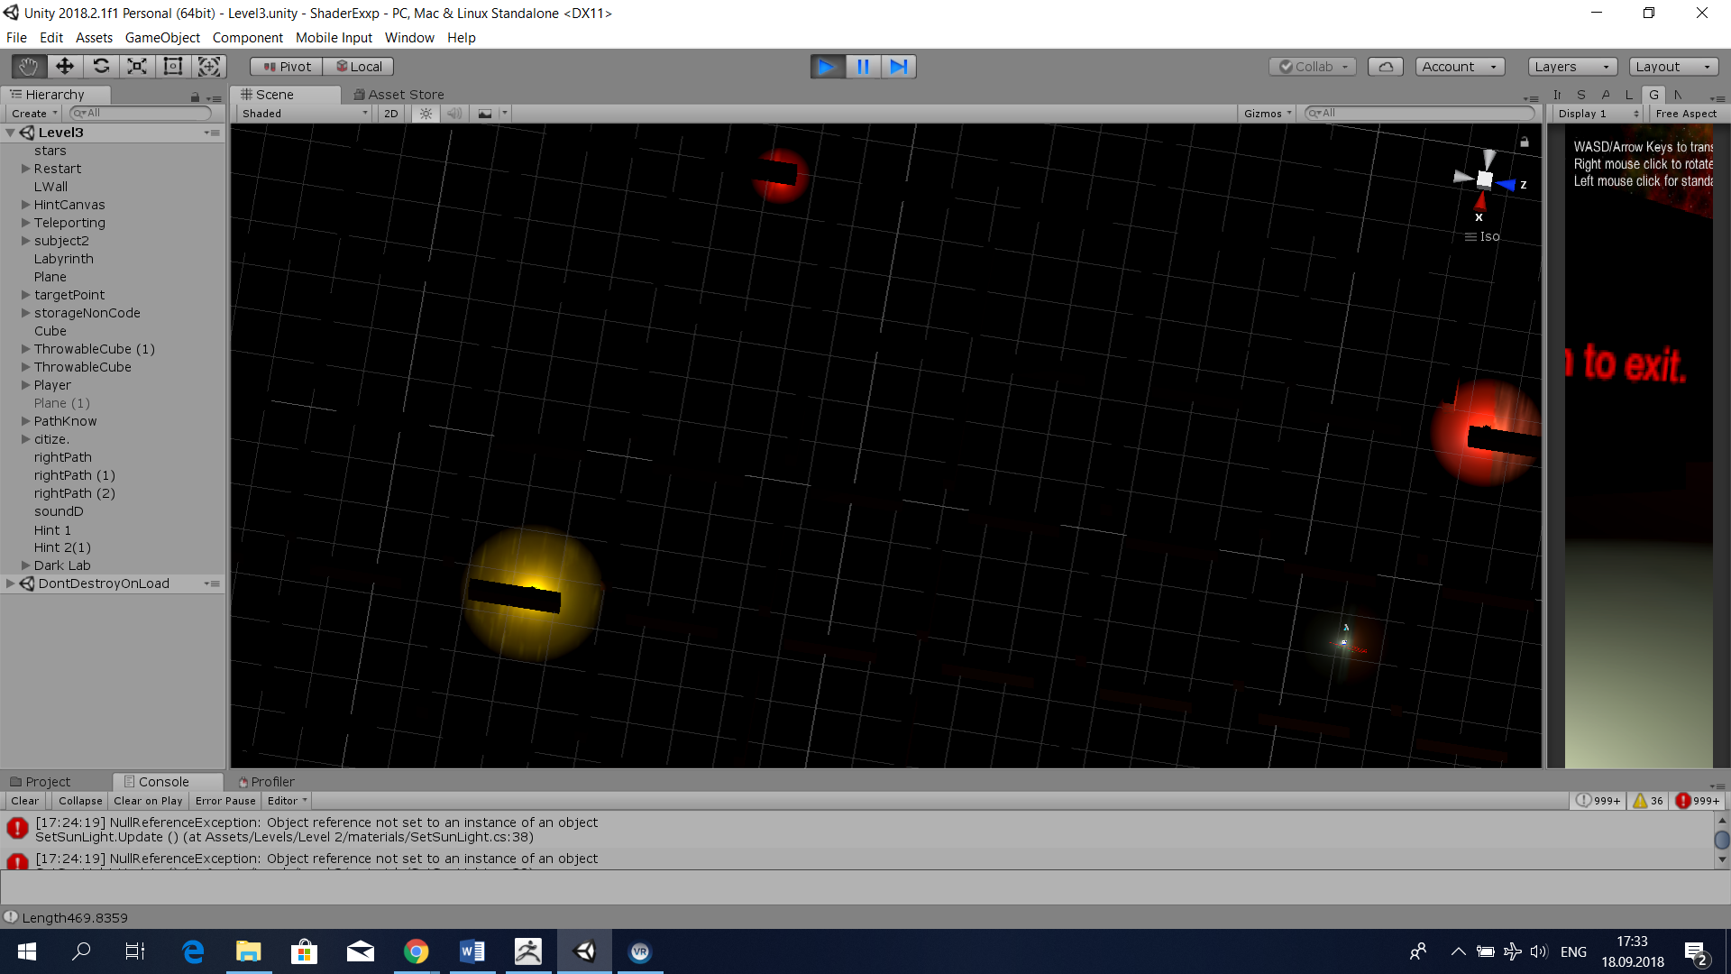Select the Rotate tool

[x=101, y=66]
